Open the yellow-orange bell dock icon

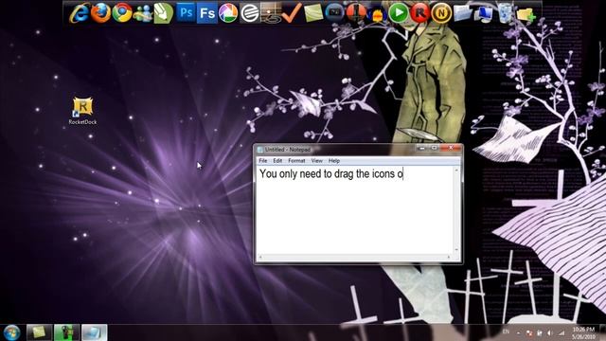pos(377,14)
